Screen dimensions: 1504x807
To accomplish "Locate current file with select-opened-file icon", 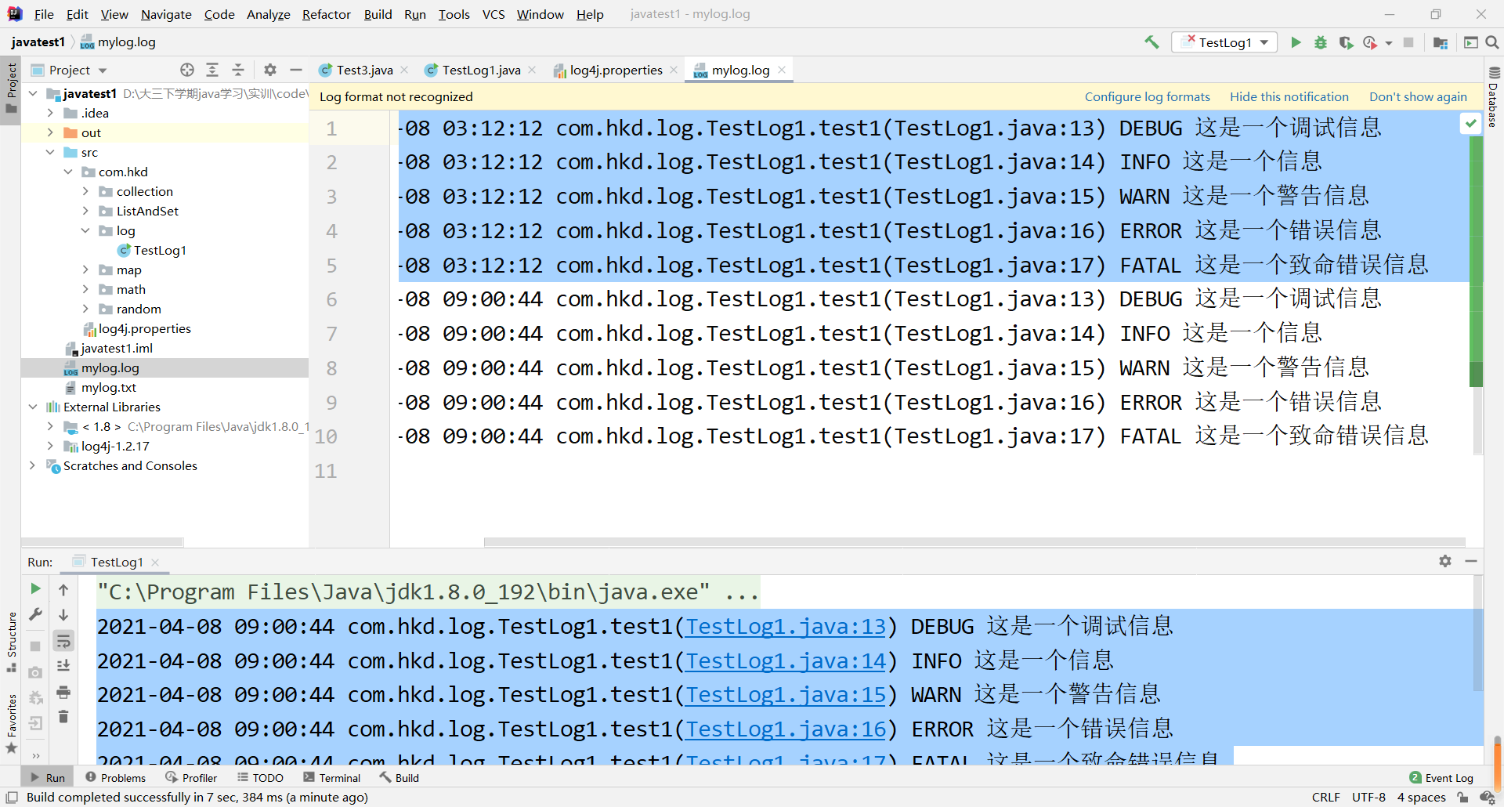I will (187, 70).
